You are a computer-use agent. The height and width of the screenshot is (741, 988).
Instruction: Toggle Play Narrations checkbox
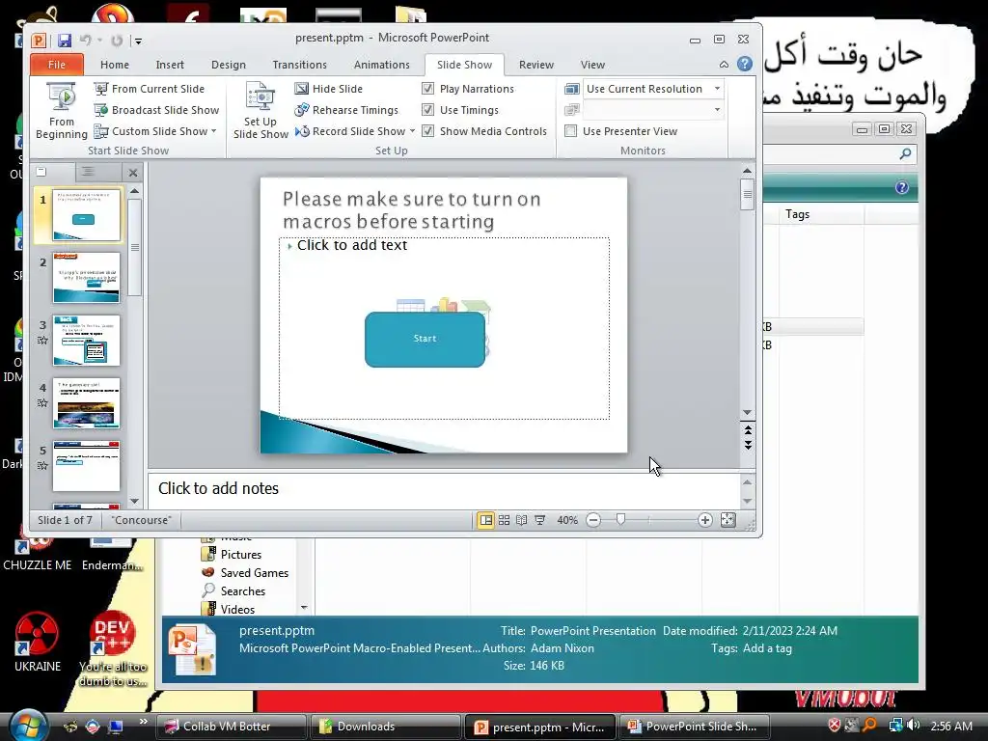point(427,89)
